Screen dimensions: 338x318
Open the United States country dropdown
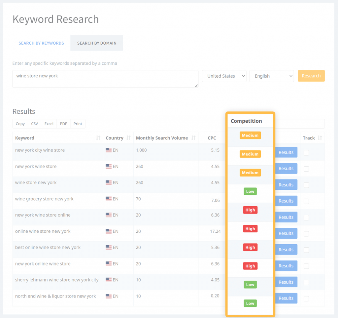(x=224, y=76)
